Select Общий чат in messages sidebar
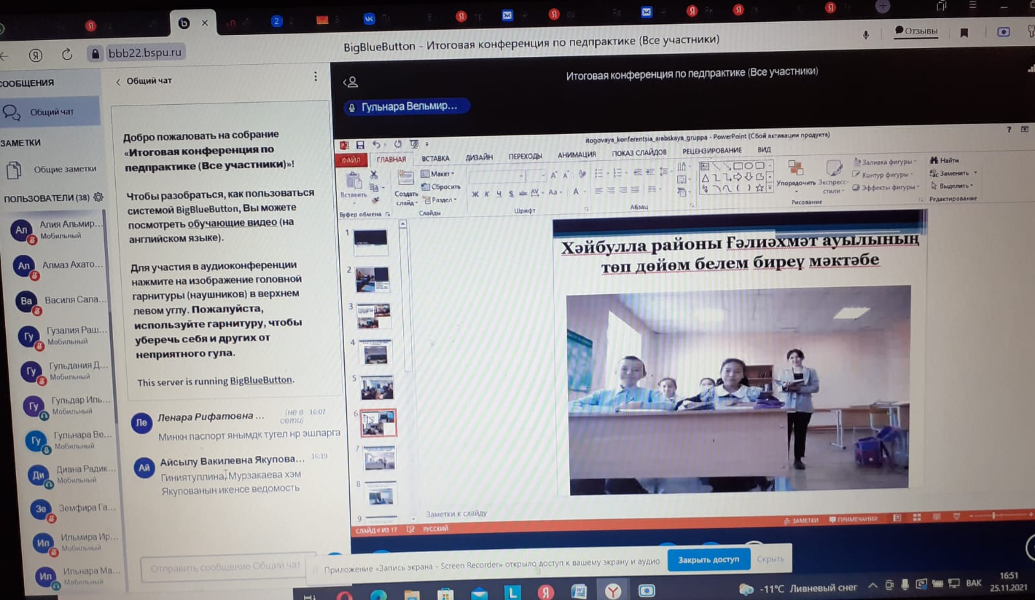 (51, 112)
